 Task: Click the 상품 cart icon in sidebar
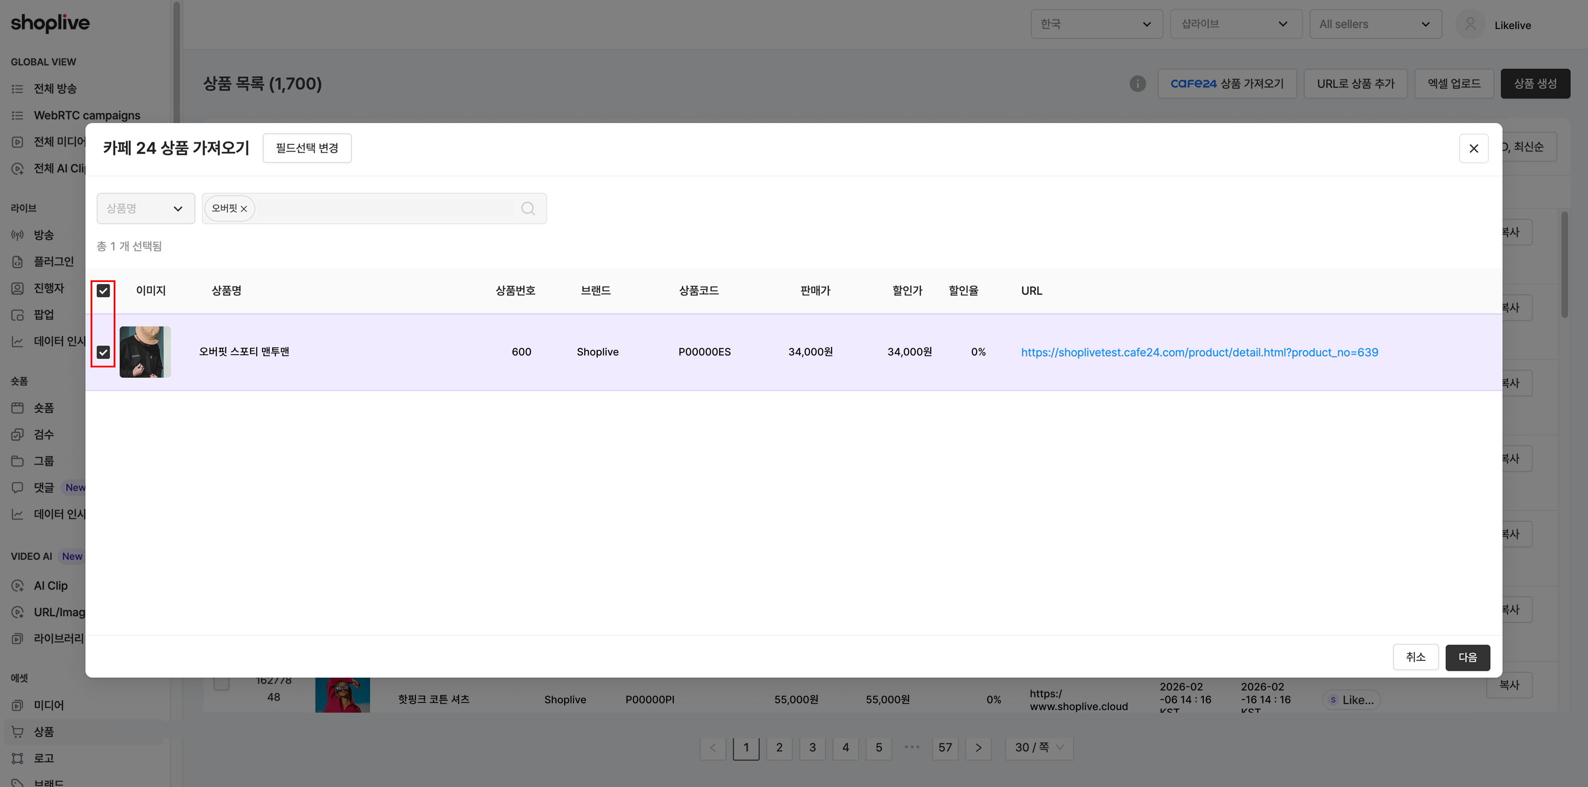tap(18, 731)
